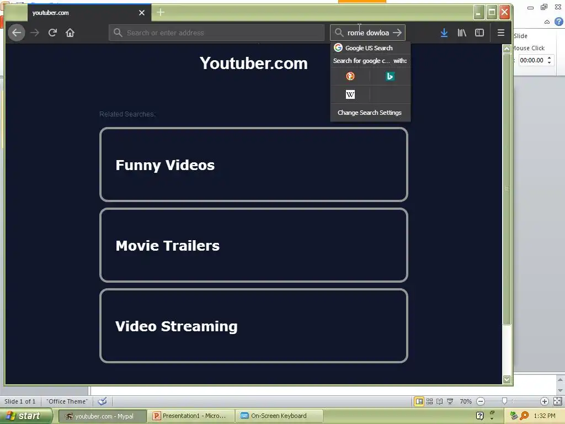Zoom in with the plus button
Viewport: 565px width, 424px height.
pyautogui.click(x=545, y=401)
